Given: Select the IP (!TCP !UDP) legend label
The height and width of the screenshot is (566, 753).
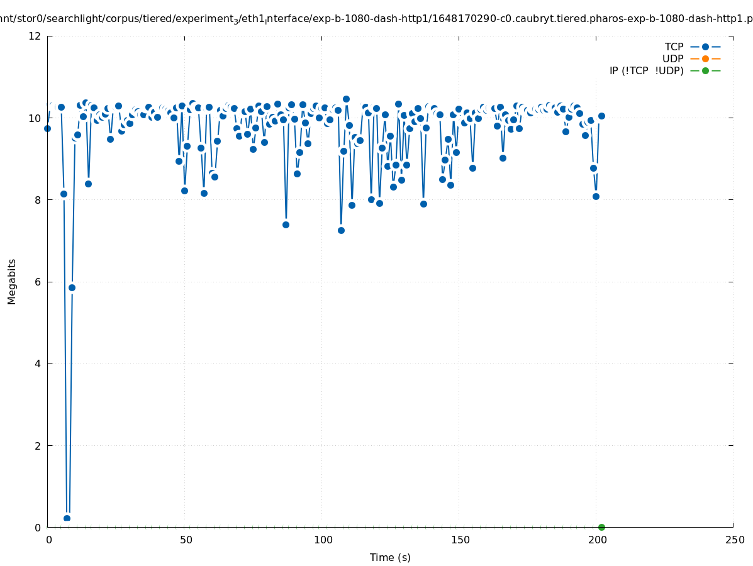Looking at the screenshot, I should (x=646, y=70).
